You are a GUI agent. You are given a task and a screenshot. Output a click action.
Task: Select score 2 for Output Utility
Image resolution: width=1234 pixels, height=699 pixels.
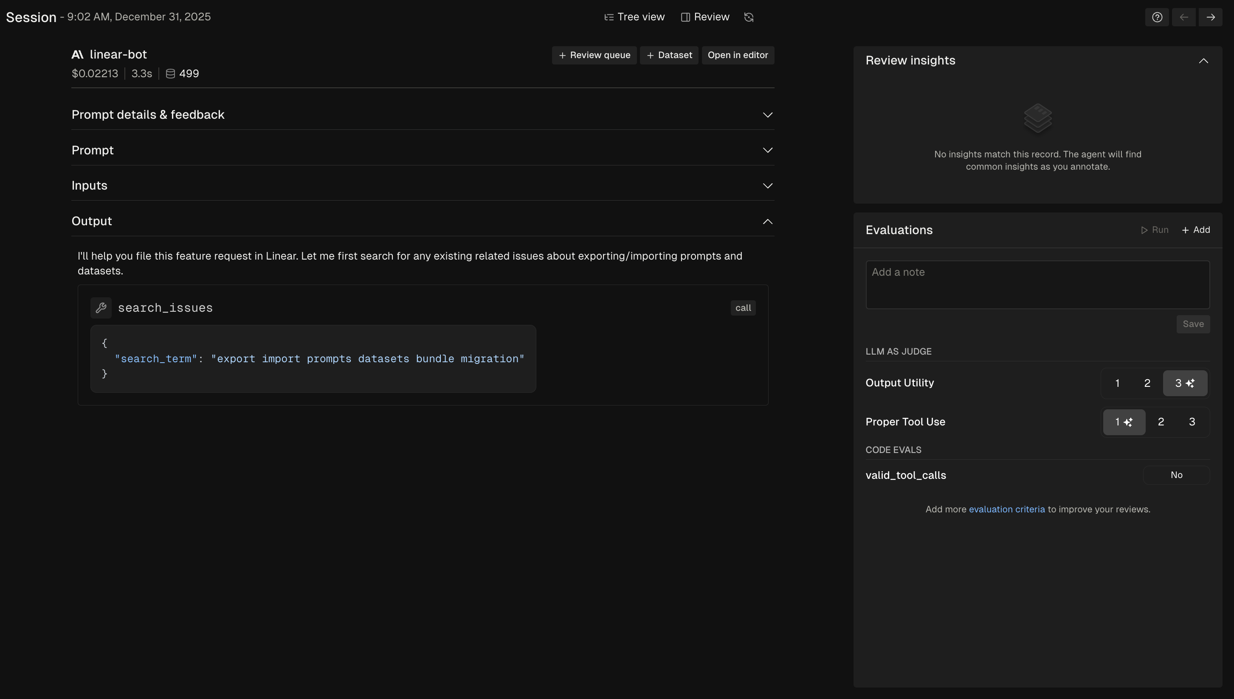(x=1147, y=383)
